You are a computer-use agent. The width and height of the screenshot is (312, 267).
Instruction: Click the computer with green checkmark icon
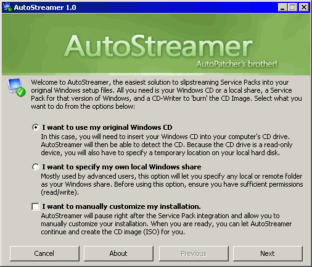click(x=17, y=87)
